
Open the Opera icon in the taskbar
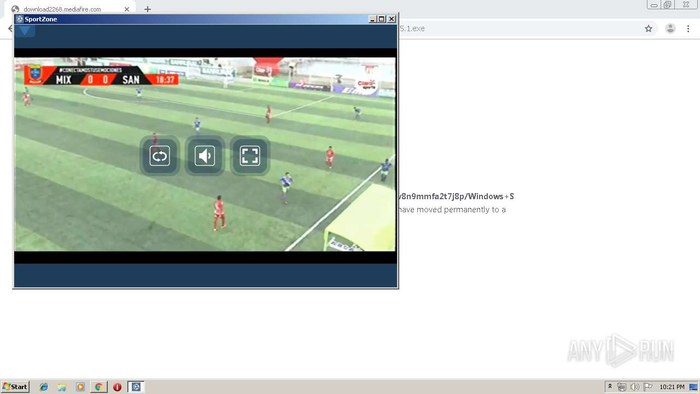117,387
